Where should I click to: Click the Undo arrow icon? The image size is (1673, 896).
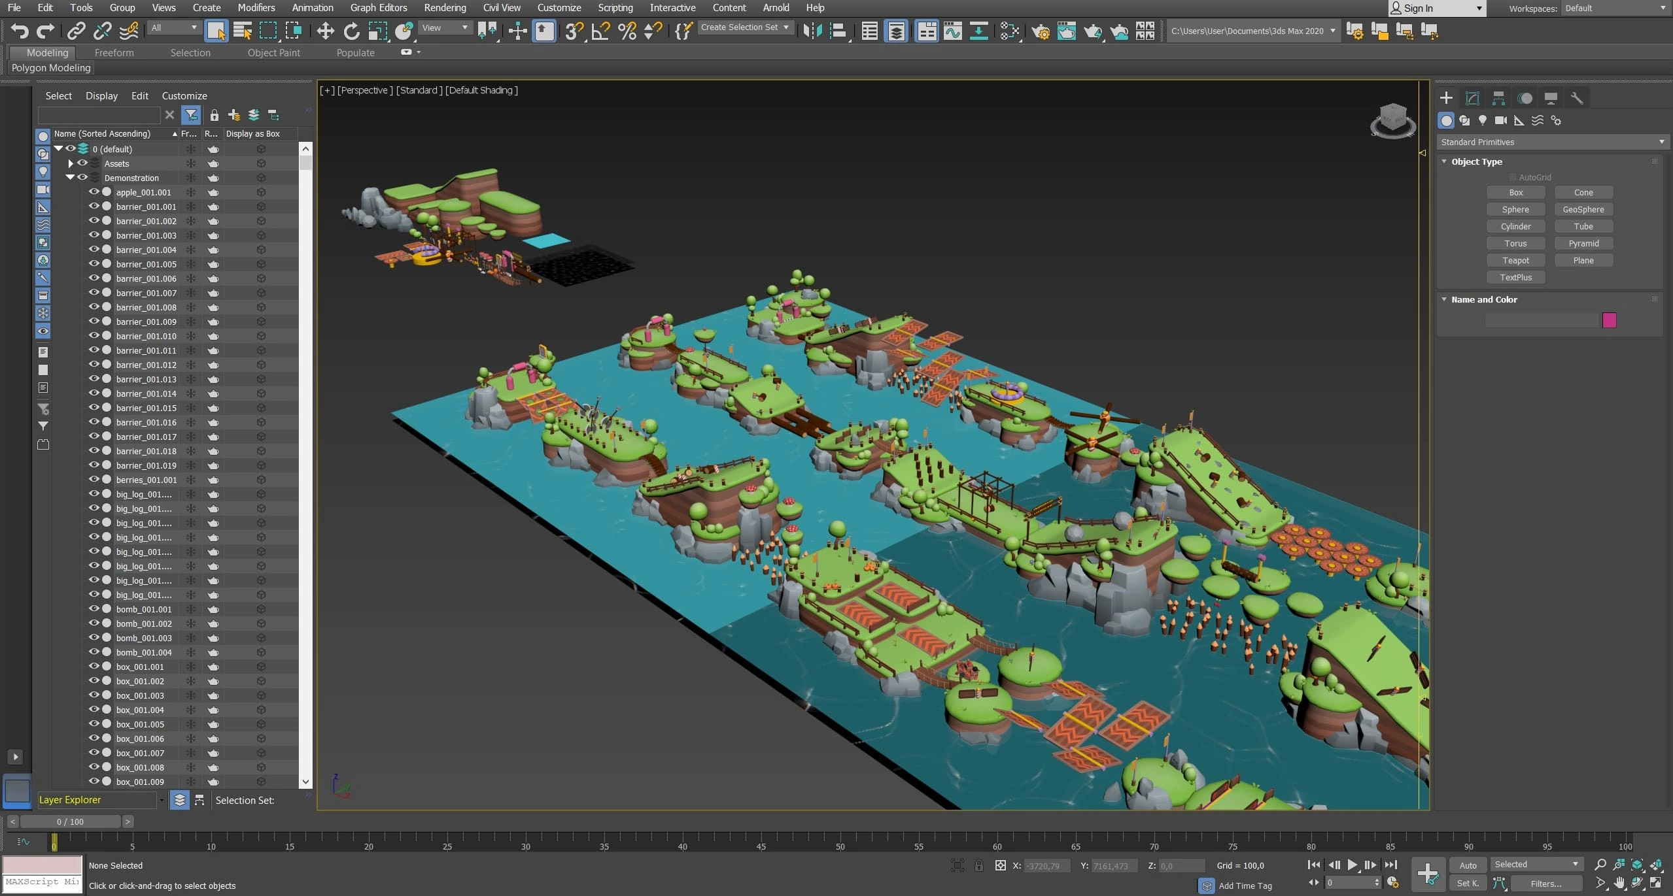[x=20, y=31]
